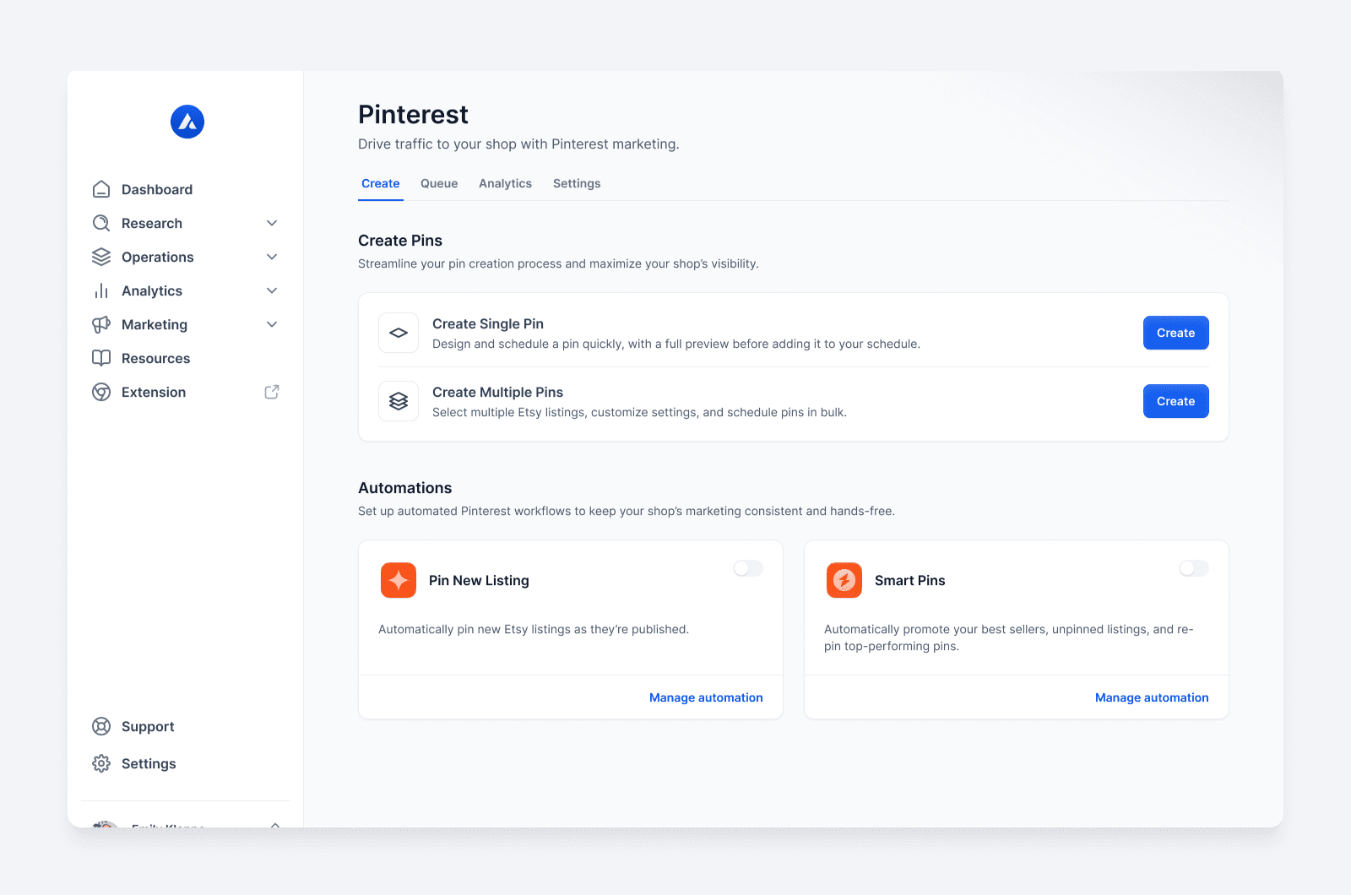Enable the Pin New Listing toggle
The width and height of the screenshot is (1351, 895).
coord(748,568)
